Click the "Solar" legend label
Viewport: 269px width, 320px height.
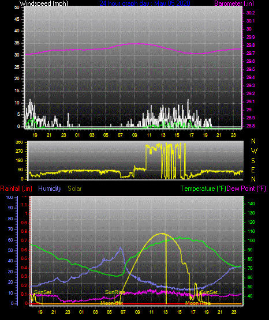(74, 189)
